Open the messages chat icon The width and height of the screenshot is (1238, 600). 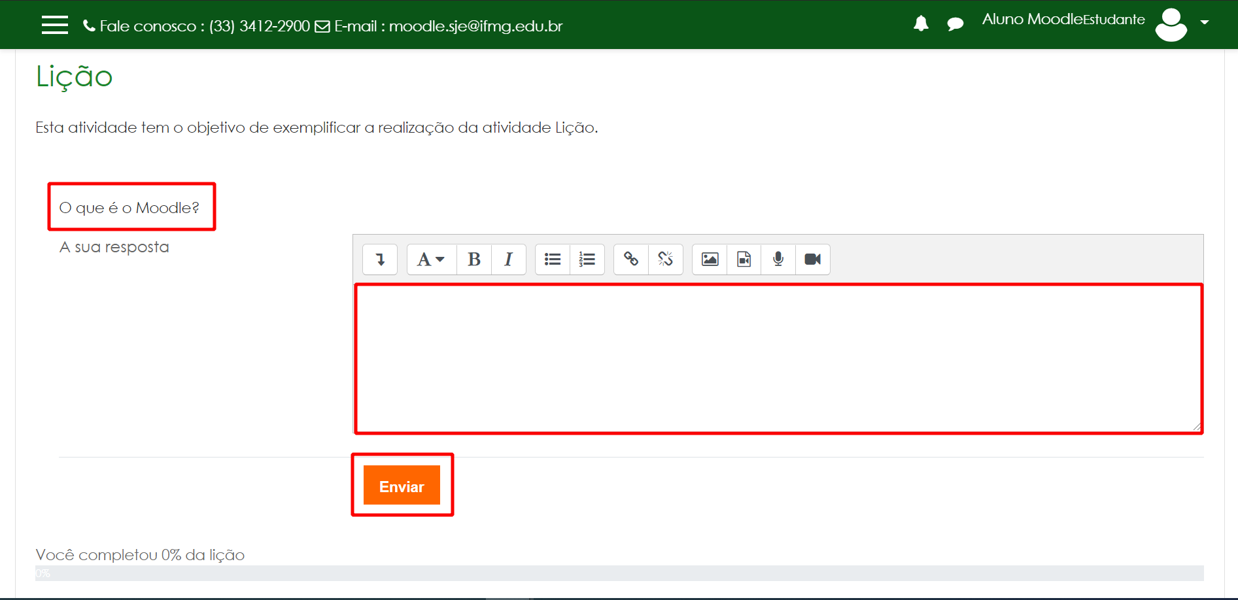coord(955,23)
